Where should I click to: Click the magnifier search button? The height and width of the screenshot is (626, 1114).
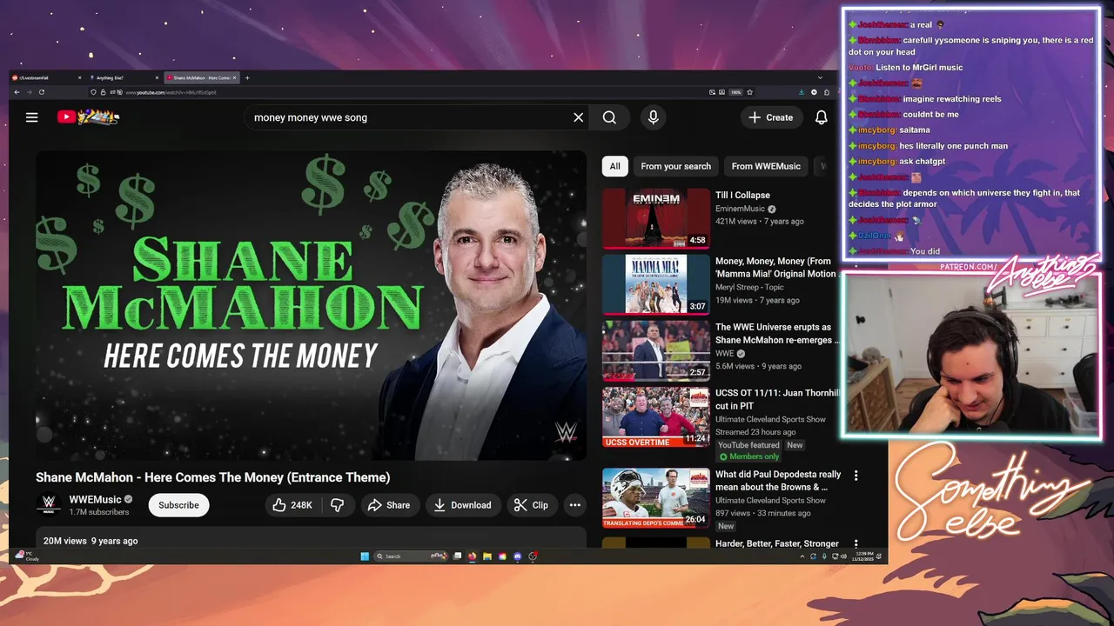pyautogui.click(x=609, y=117)
